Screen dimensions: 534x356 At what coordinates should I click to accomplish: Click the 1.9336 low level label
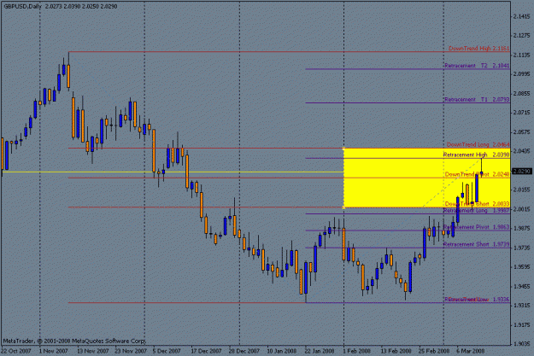point(477,299)
